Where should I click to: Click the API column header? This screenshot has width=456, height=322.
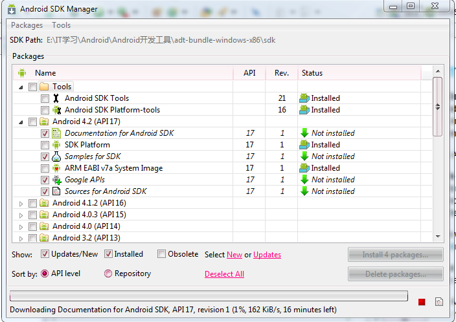(249, 72)
